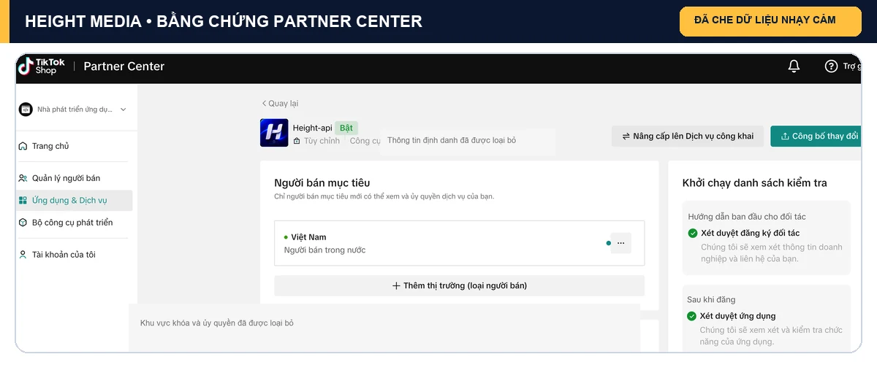This screenshot has height=365, width=877.
Task: Click the developer toolkit cube icon
Action: point(23,223)
